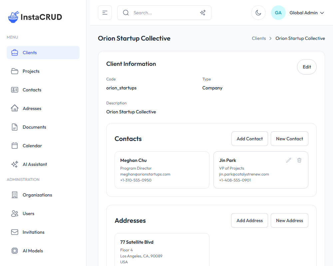
Task: Click the AI Models chip icon
Action: (x=15, y=251)
